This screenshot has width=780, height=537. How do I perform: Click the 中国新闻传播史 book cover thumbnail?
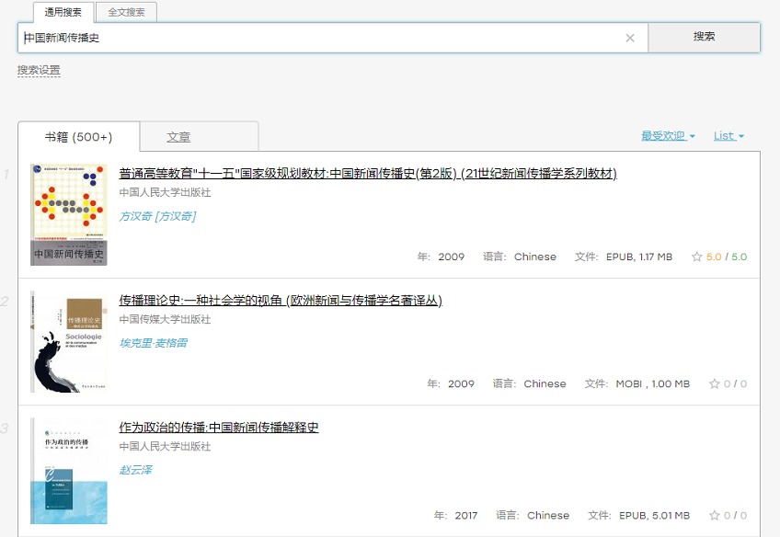(68, 215)
